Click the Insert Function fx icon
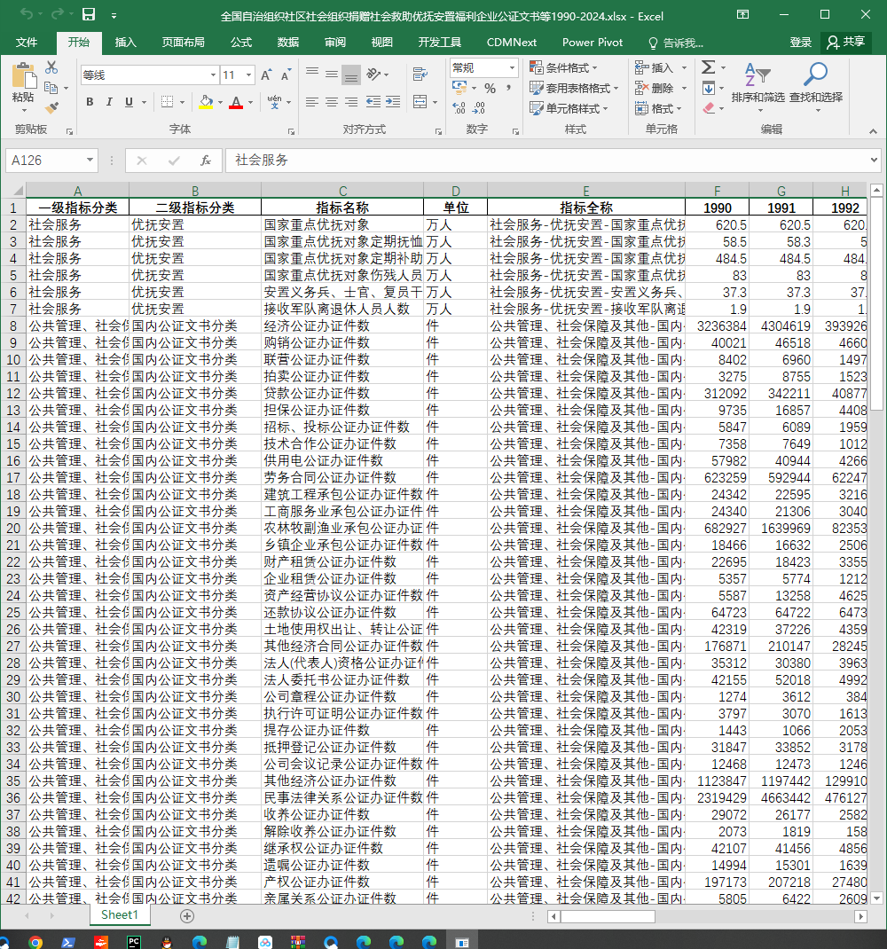This screenshot has width=887, height=949. click(x=205, y=161)
